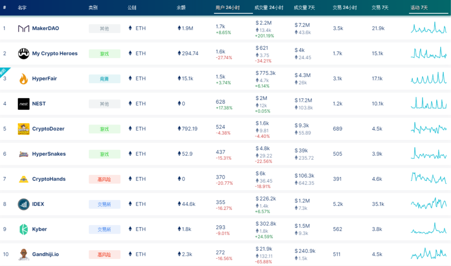The width and height of the screenshot is (451, 266).
Task: Open the My Crypto Heroes name link
Action: pyautogui.click(x=55, y=53)
